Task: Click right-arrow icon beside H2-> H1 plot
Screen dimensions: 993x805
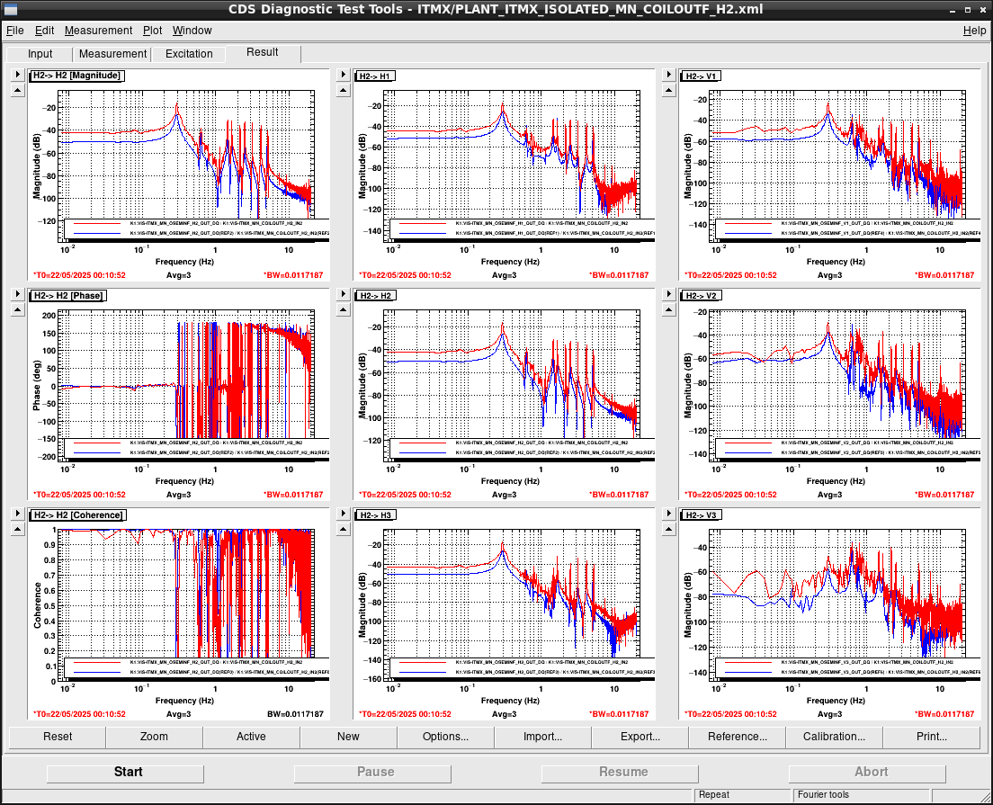Action: pyautogui.click(x=344, y=75)
